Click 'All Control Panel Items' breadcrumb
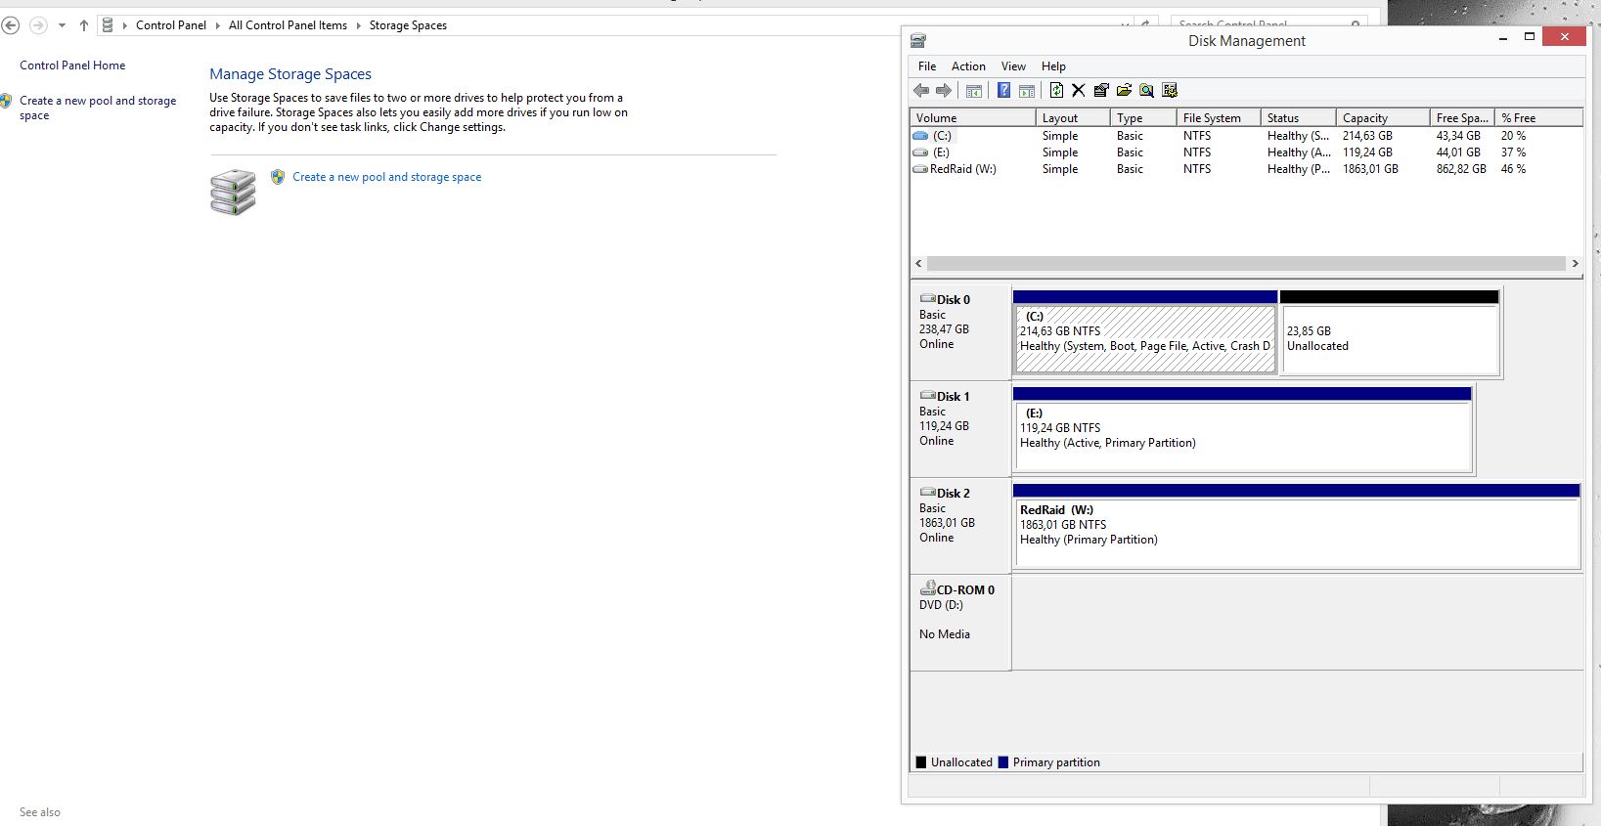The image size is (1601, 826). [x=288, y=25]
